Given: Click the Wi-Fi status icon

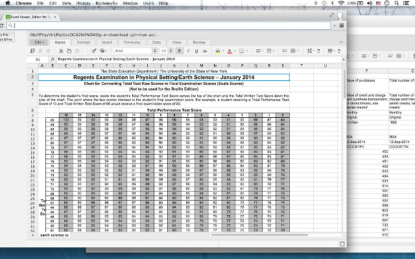Looking at the screenshot, I should pyautogui.click(x=341, y=3).
